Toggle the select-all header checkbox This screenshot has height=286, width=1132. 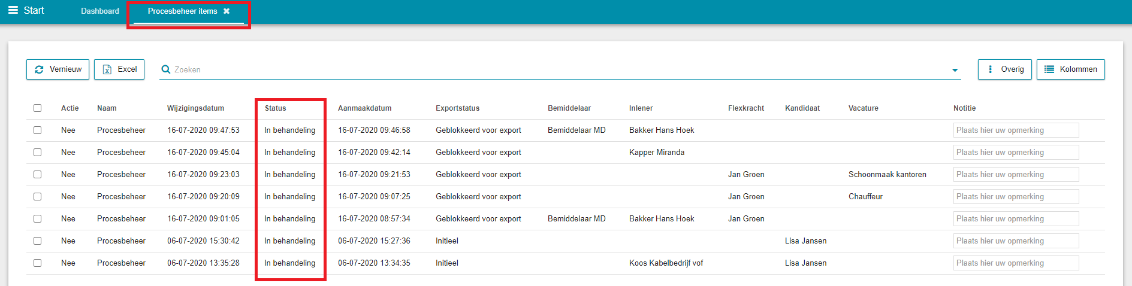pos(37,108)
